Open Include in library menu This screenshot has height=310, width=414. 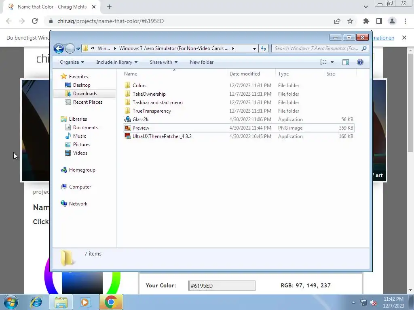click(117, 62)
